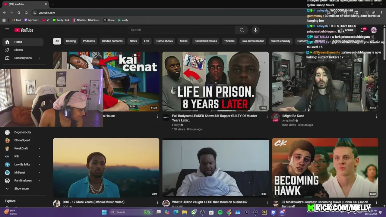This screenshot has width=386, height=217.
Task: Start voice search with microphone icon
Action: pyautogui.click(x=255, y=30)
